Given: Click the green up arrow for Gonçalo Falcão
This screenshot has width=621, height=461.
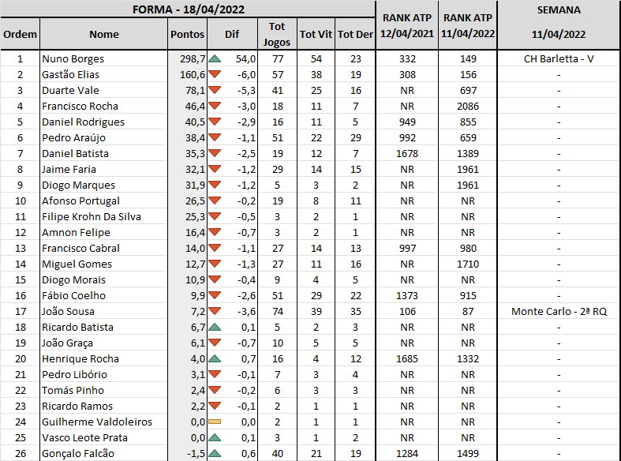Looking at the screenshot, I should 215,453.
